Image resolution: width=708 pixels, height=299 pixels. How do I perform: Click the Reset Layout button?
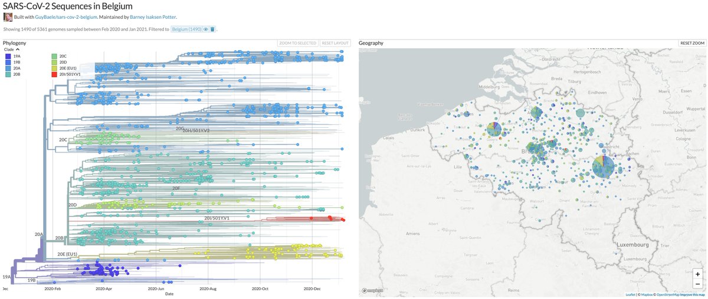[336, 43]
